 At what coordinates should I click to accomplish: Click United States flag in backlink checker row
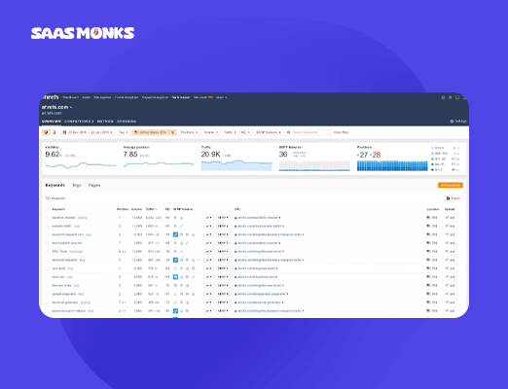(428, 218)
